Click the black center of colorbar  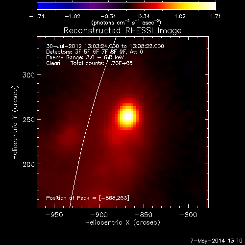coord(126,6)
